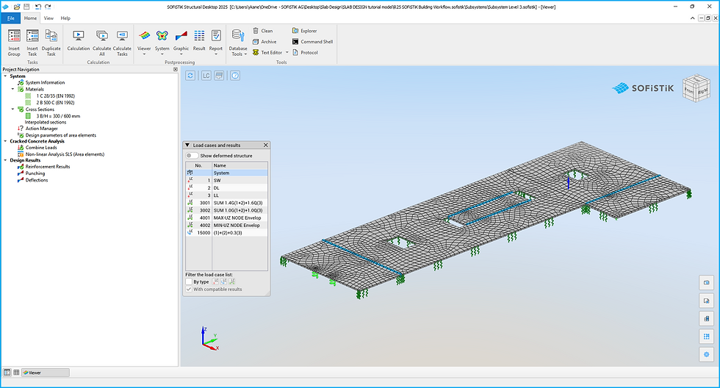This screenshot has width=720, height=388.
Task: Collapse the Design Results node
Action: pyautogui.click(x=6, y=160)
